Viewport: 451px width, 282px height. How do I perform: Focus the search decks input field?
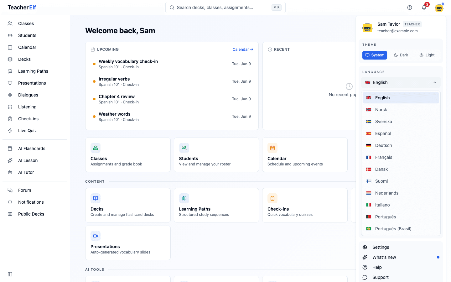click(225, 8)
